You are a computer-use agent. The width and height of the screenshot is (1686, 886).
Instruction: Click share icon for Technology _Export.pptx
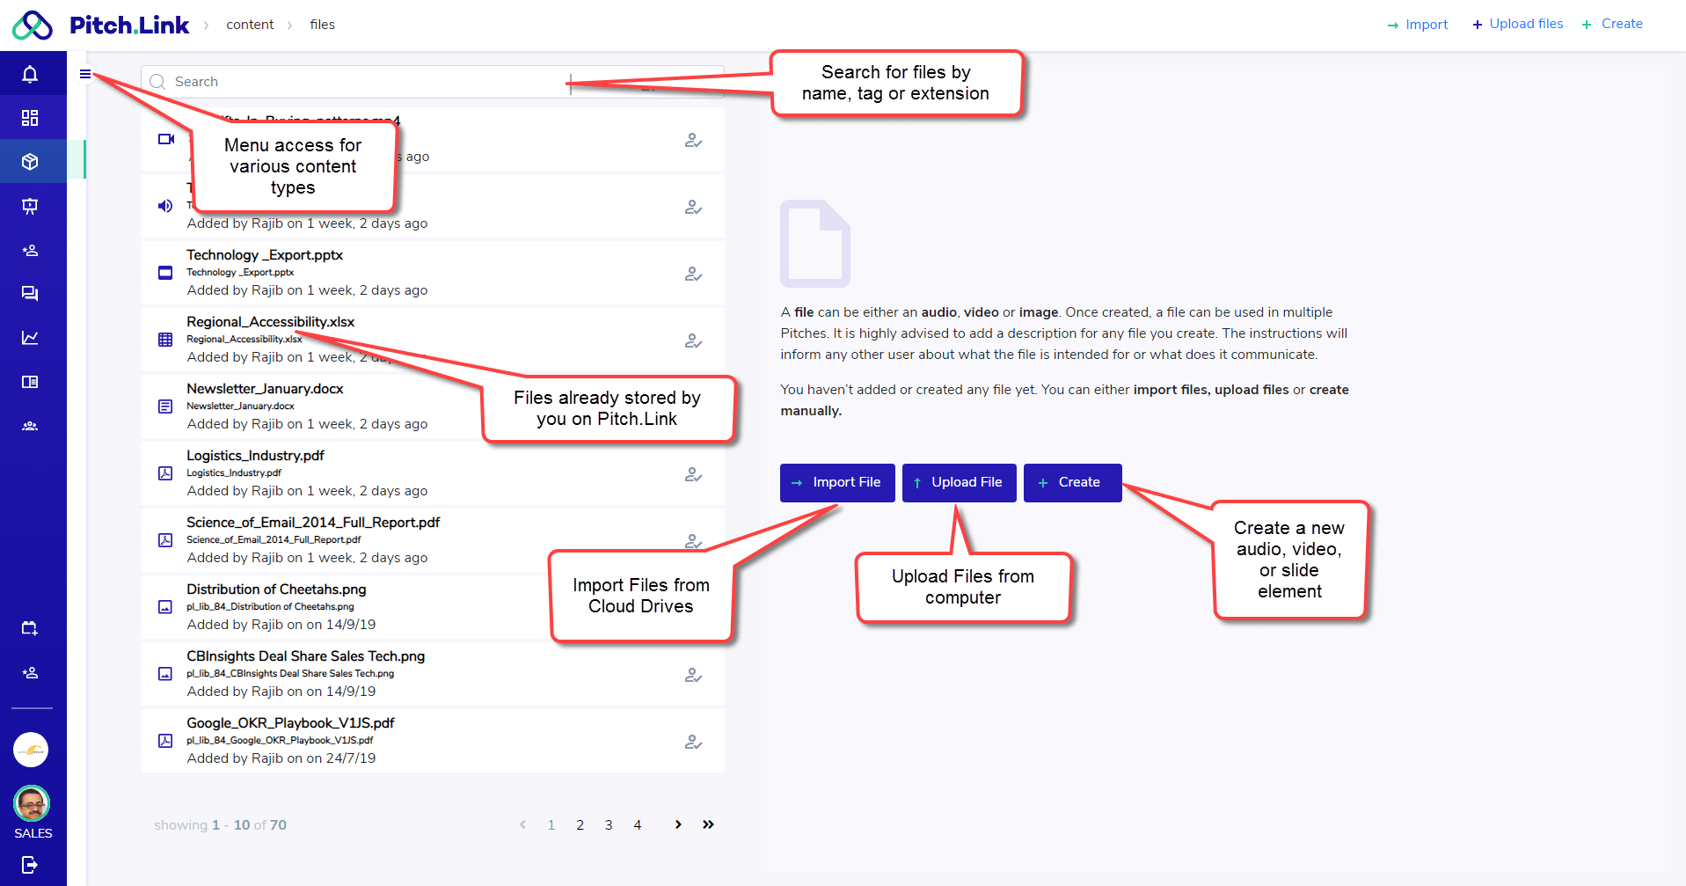tap(693, 274)
